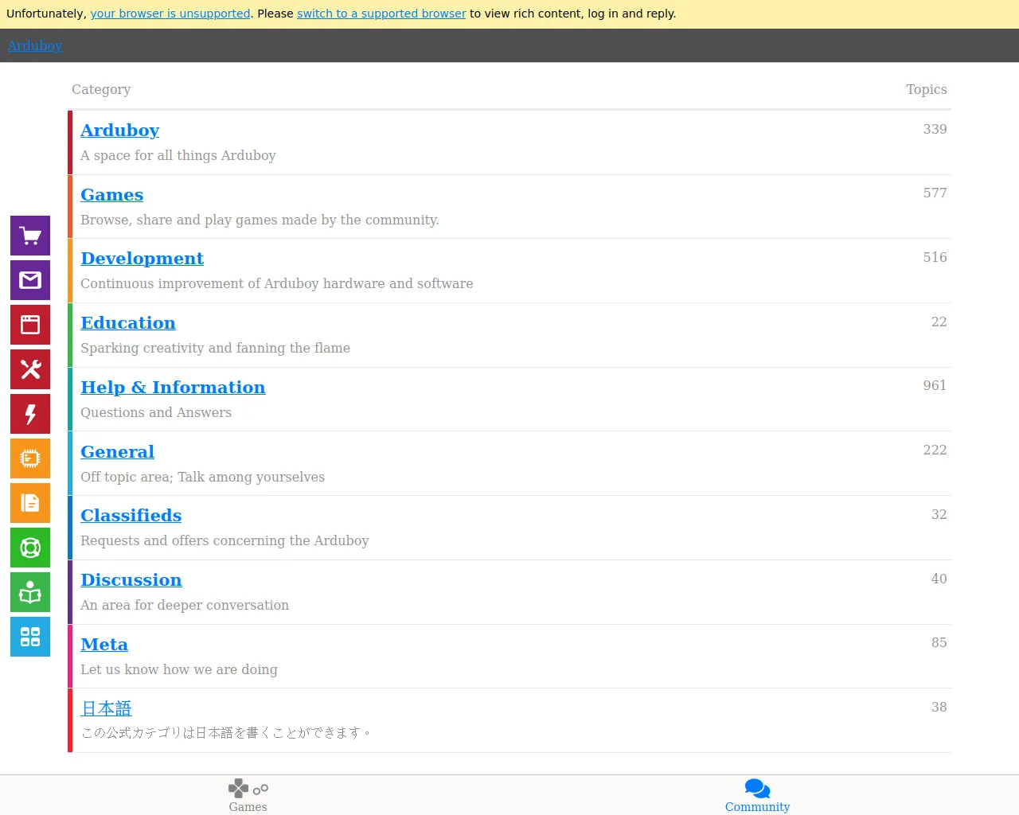Switch to the Community tab at bottom
The width and height of the screenshot is (1019, 815).
coord(757,795)
